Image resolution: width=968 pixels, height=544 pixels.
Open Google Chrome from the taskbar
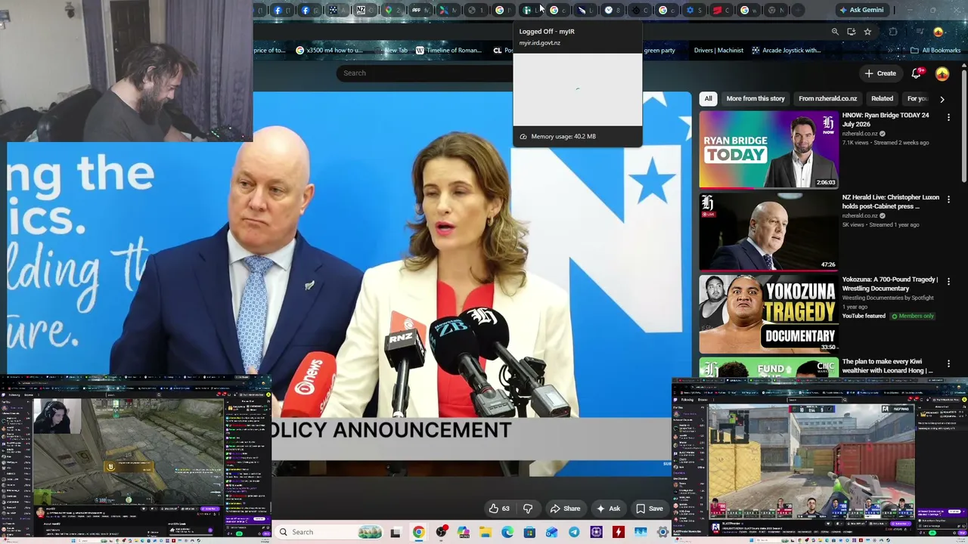coord(418,533)
